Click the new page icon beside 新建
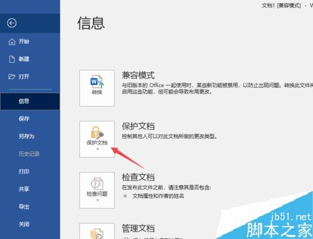Viewport: 313px width, 239px height. [12, 59]
